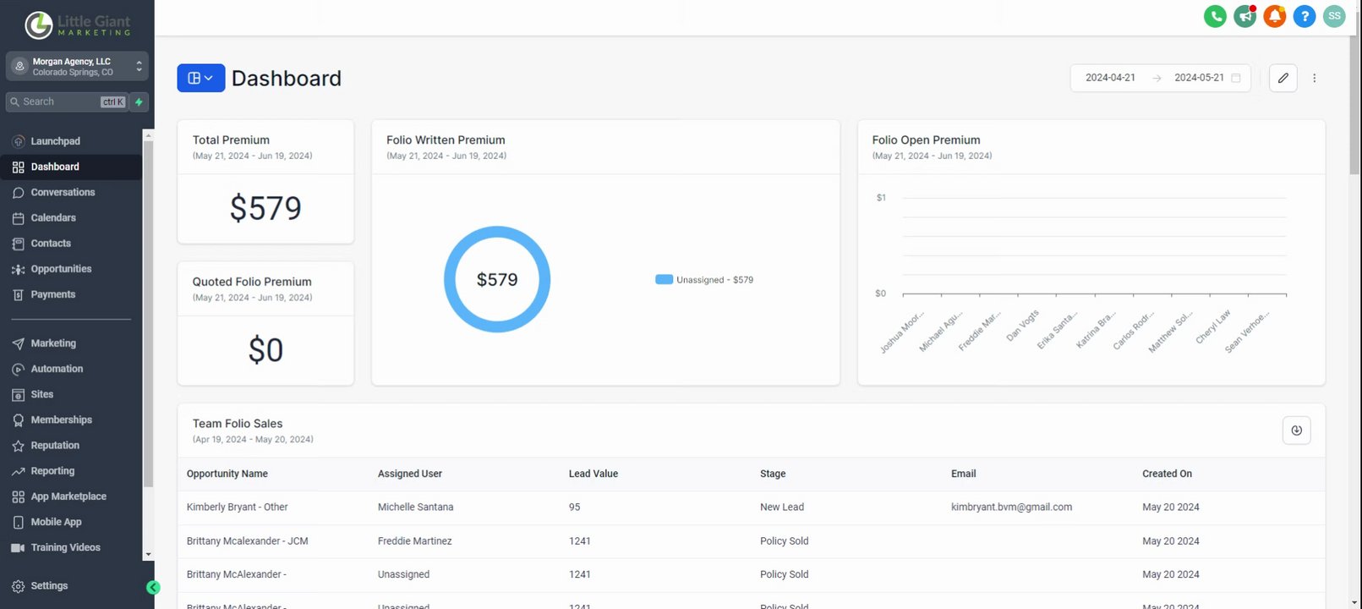The image size is (1362, 609).
Task: Click the Created On column header
Action: [x=1167, y=474]
